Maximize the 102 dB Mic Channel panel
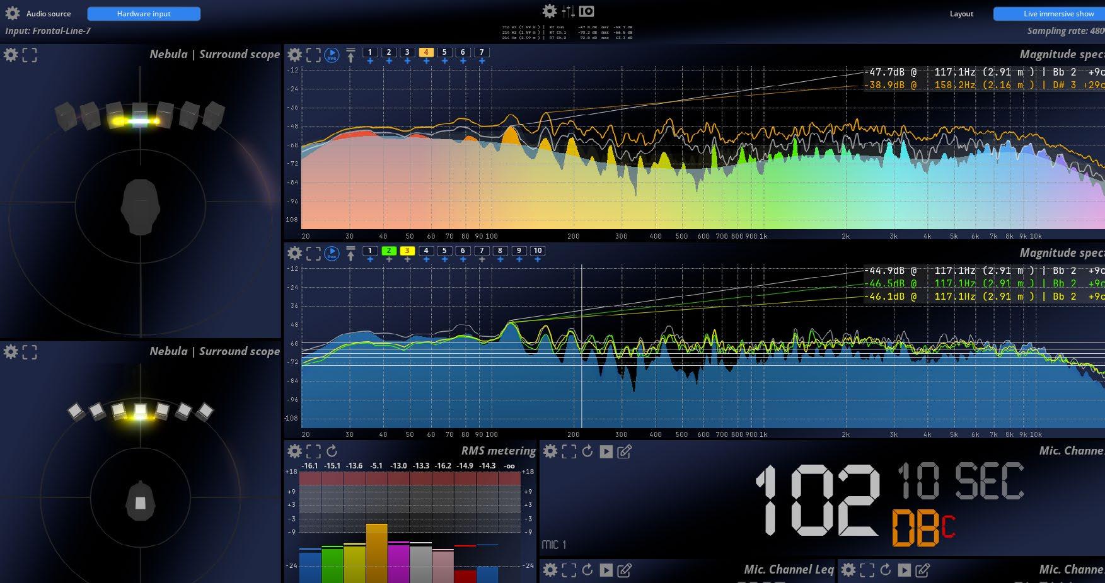The width and height of the screenshot is (1105, 583). [x=569, y=451]
